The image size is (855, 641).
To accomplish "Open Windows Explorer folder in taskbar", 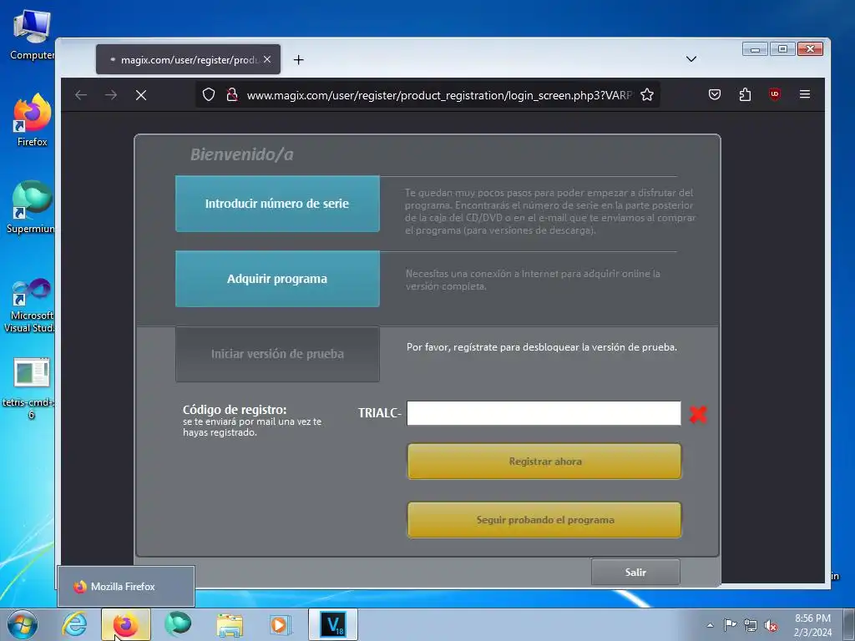I will [x=230, y=624].
